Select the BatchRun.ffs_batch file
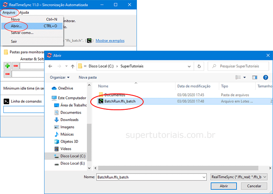The image size is (273, 194). point(120,101)
